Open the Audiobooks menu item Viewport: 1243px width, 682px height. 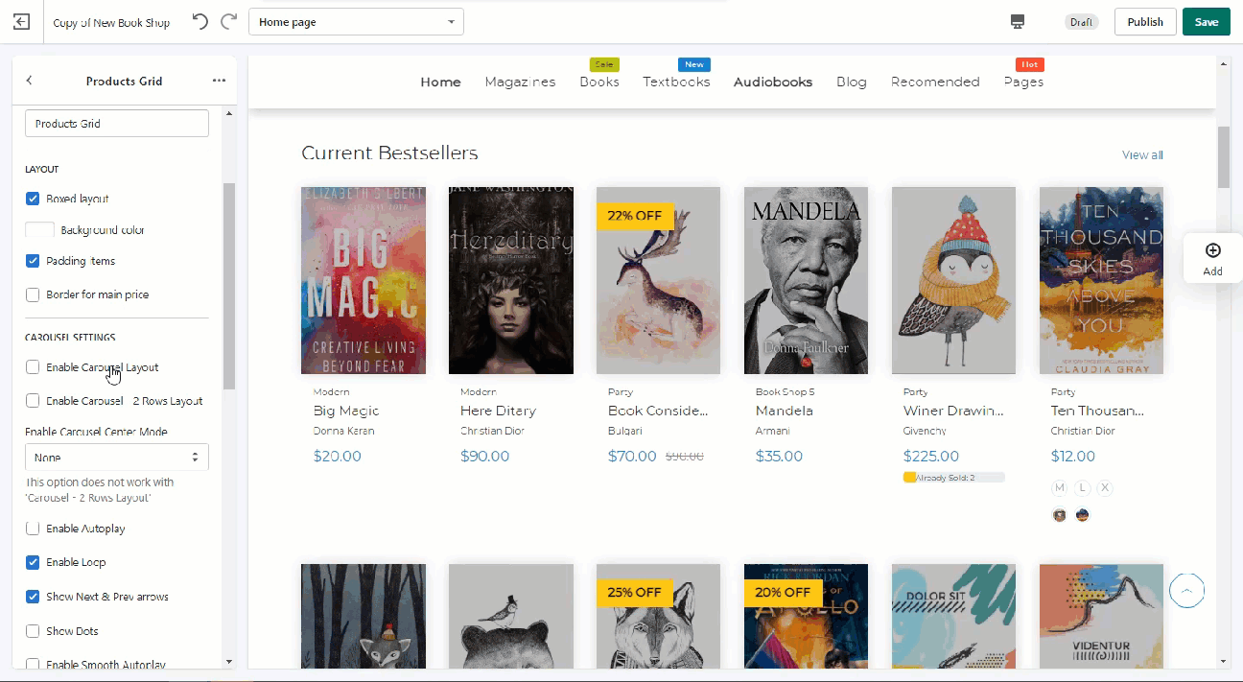(x=773, y=82)
